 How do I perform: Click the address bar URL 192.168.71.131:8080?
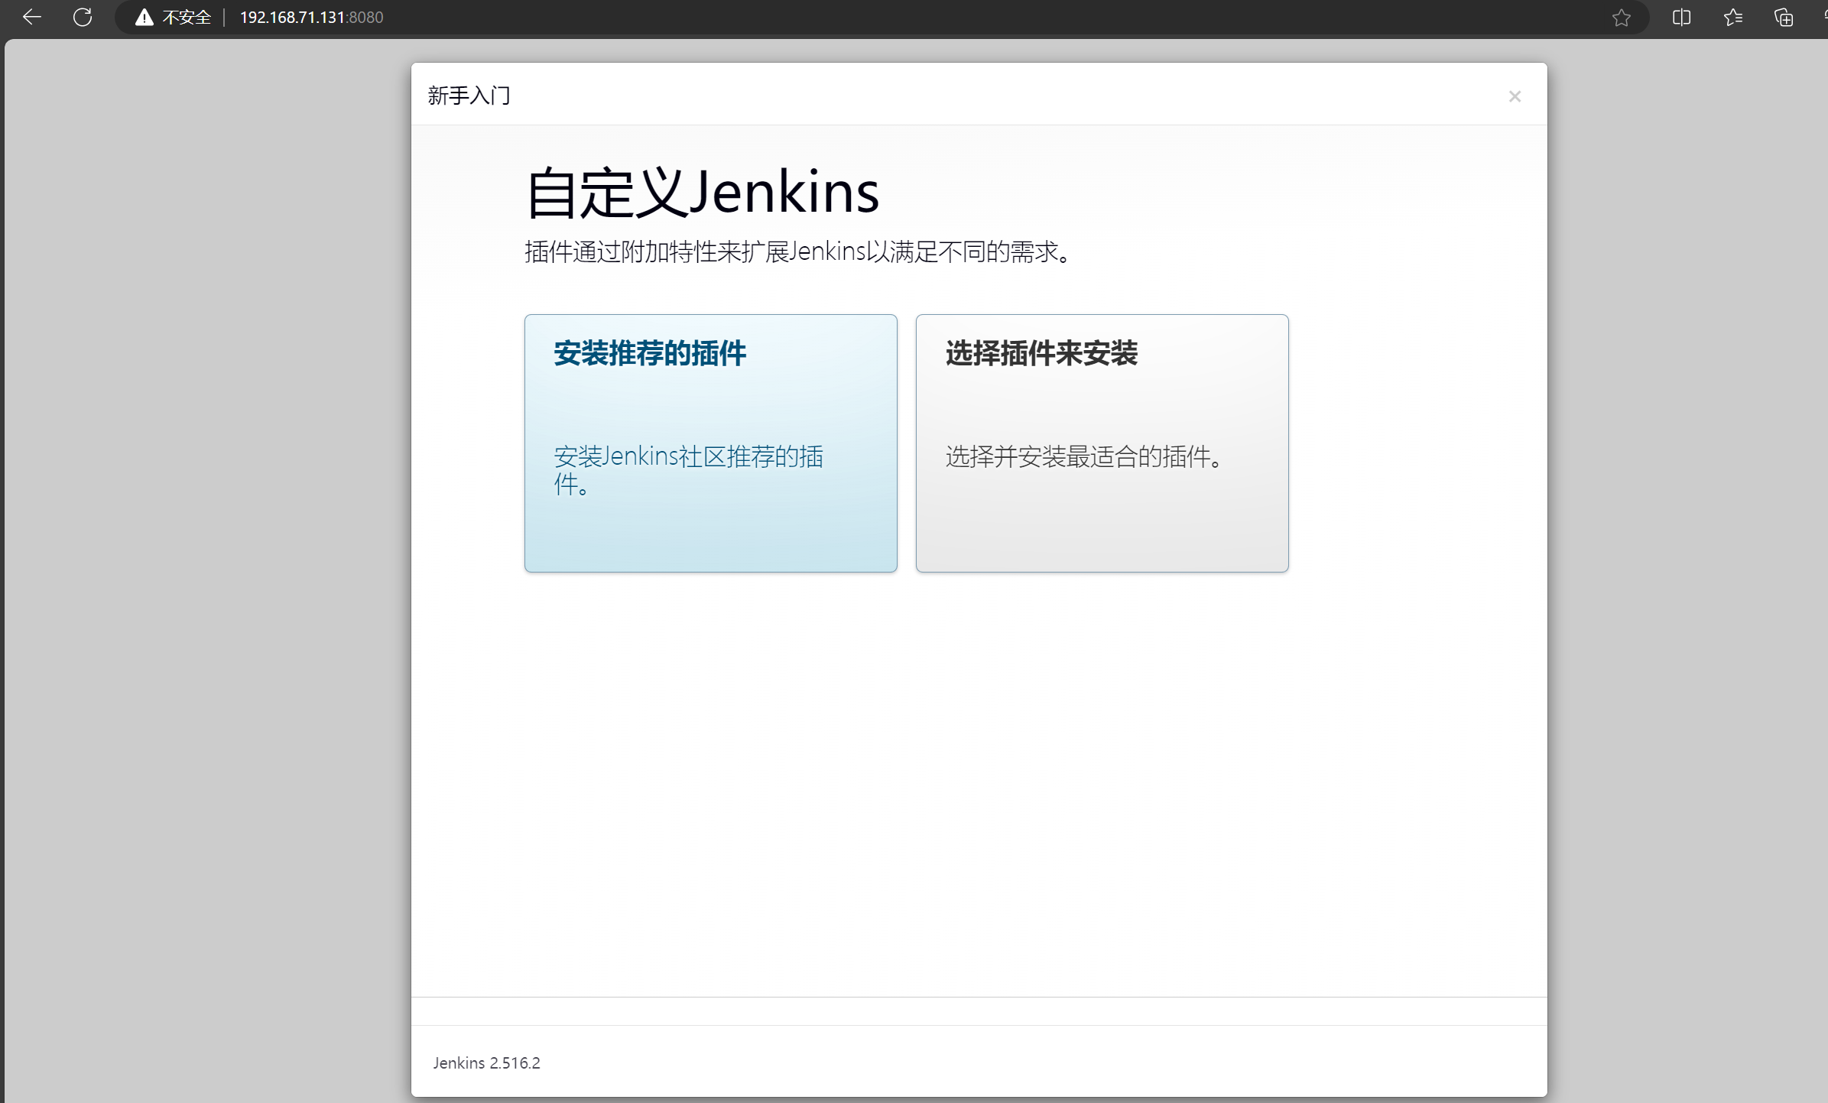point(312,18)
